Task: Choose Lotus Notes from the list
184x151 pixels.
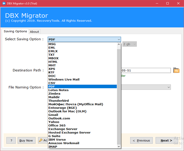Action: (x=82, y=90)
